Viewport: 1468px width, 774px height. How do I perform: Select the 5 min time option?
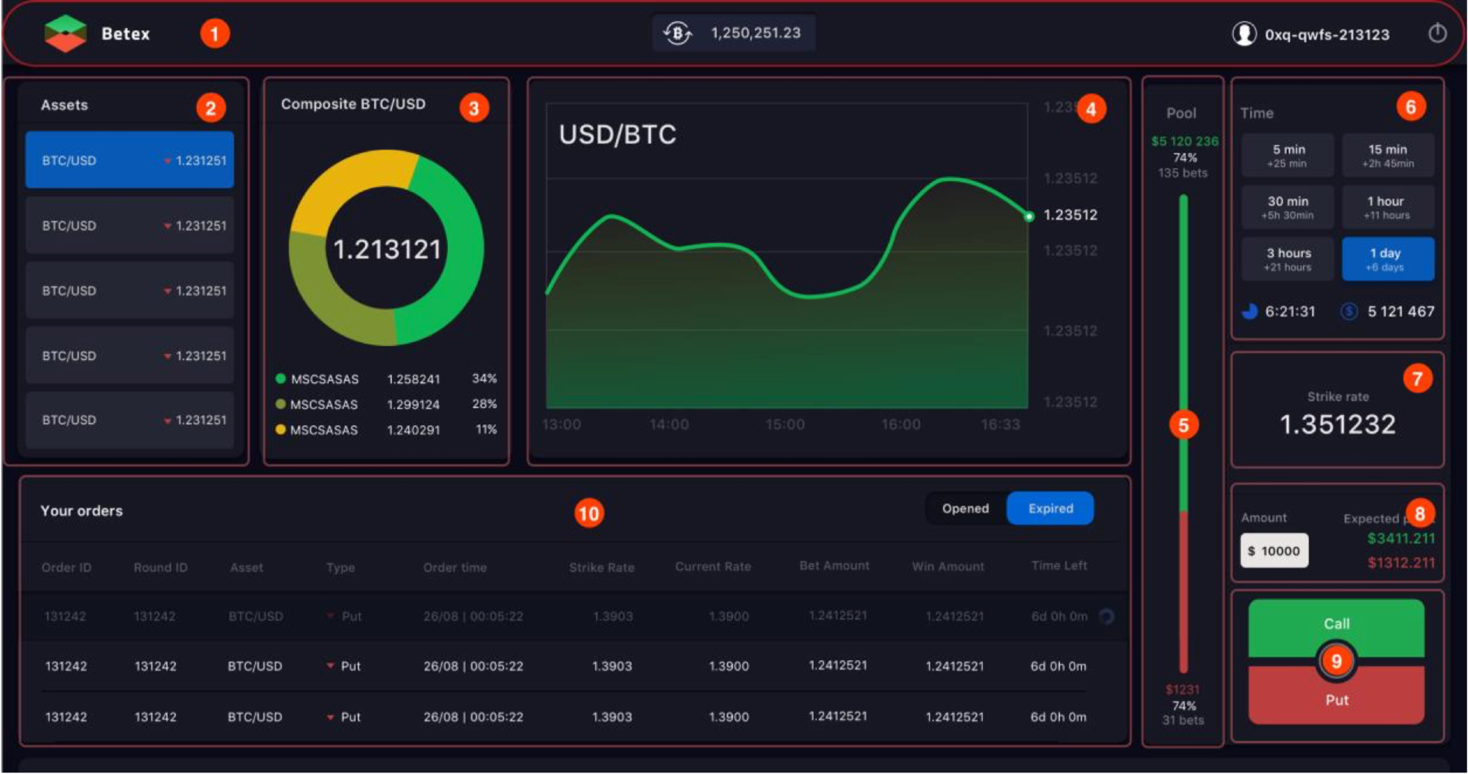pyautogui.click(x=1287, y=155)
